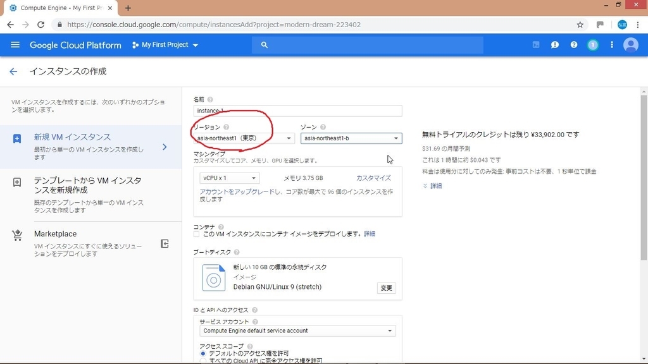648x364 pixels.
Task: Click the boot disk image icon
Action: (x=213, y=277)
